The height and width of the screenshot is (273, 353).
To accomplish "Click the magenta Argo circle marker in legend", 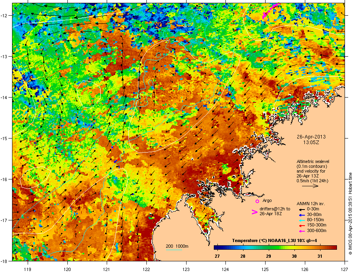I will [x=257, y=201].
